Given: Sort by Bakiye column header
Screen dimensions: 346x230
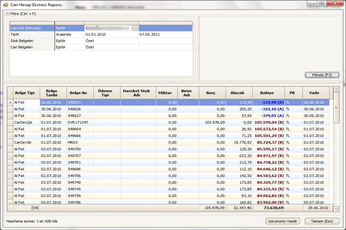Looking at the screenshot, I should tap(269, 93).
